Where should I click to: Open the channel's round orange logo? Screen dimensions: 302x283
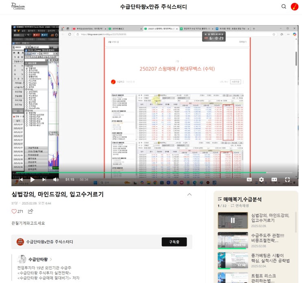[20, 242]
